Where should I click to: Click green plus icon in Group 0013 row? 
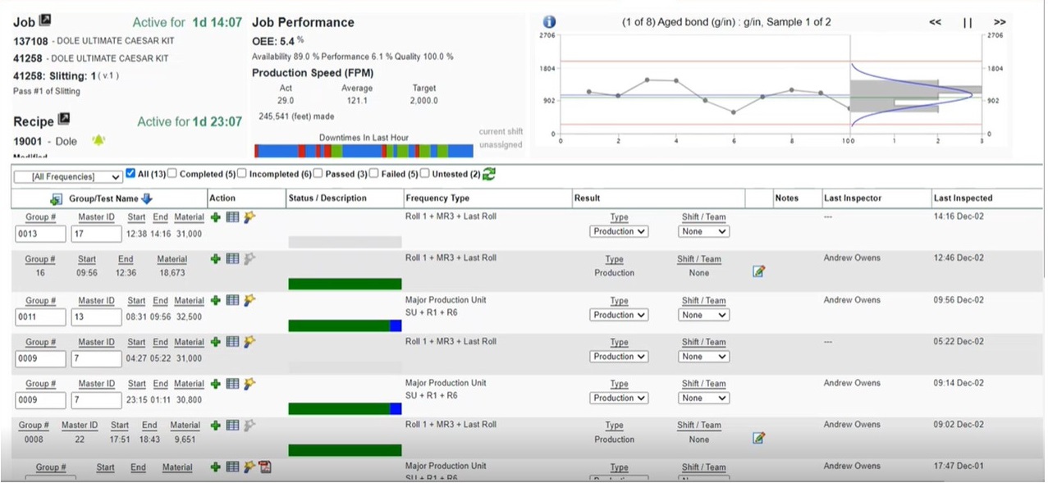[x=216, y=217]
